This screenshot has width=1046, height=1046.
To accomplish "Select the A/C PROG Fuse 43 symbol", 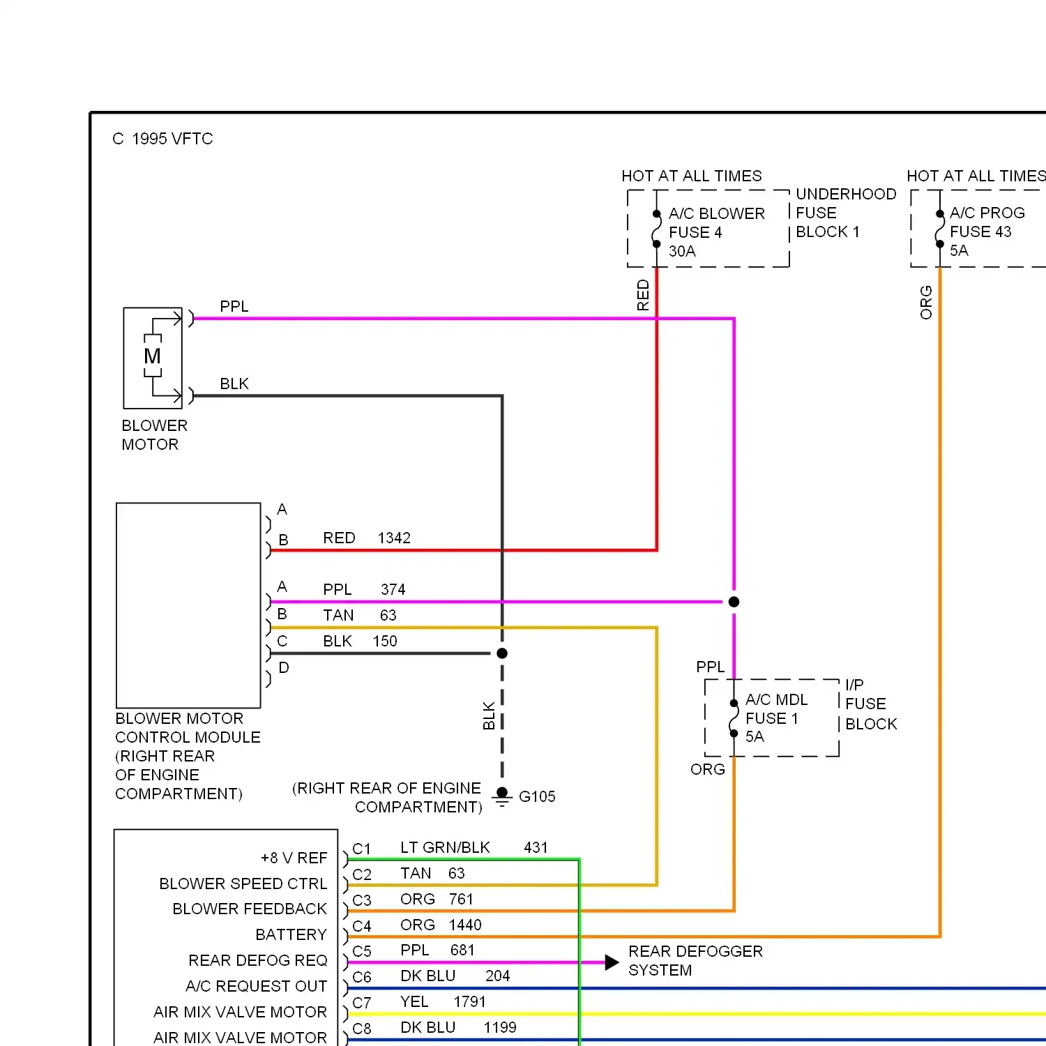I will click(939, 229).
